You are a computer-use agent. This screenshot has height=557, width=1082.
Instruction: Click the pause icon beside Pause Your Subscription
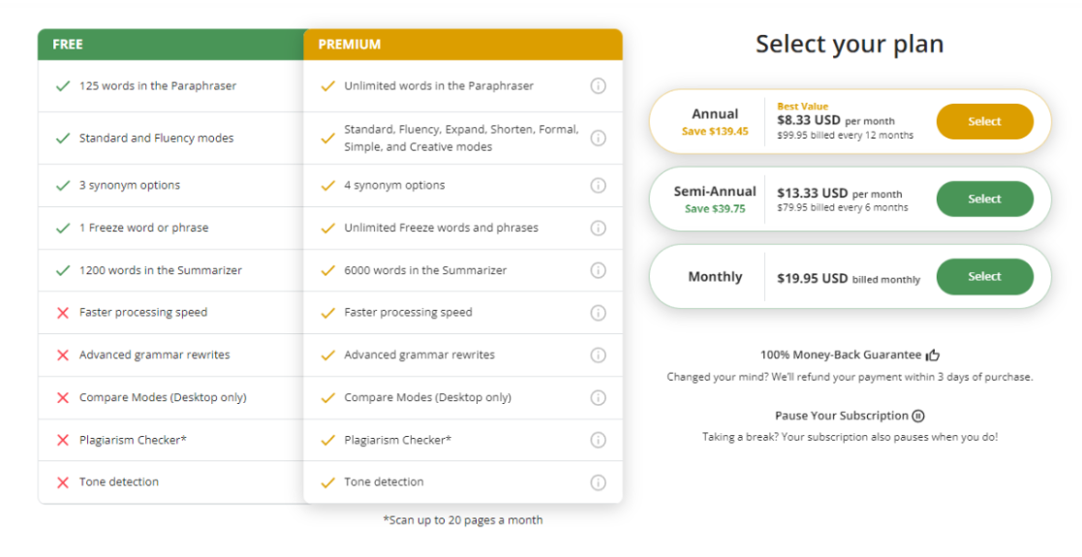(918, 416)
